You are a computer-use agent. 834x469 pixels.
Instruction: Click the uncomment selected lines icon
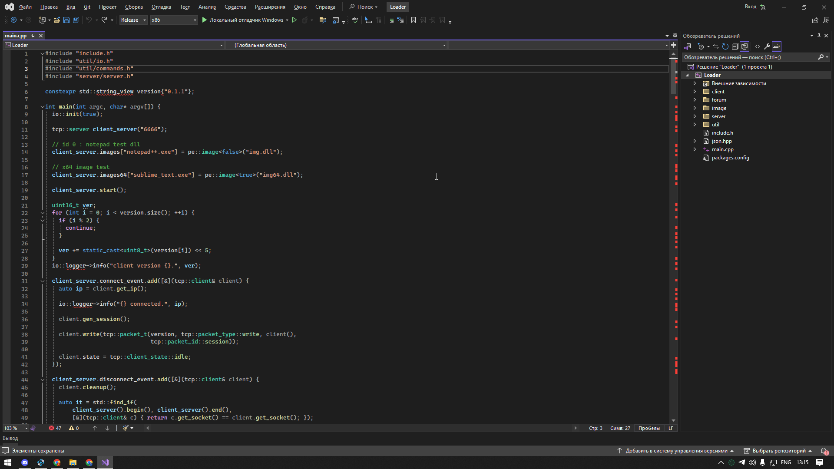pyautogui.click(x=400, y=20)
